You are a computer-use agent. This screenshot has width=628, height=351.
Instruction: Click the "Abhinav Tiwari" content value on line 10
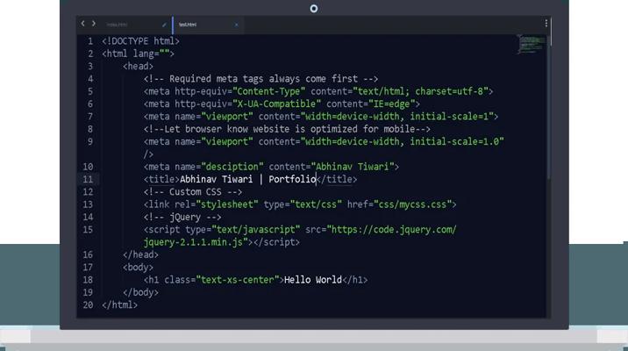pyautogui.click(x=353, y=167)
